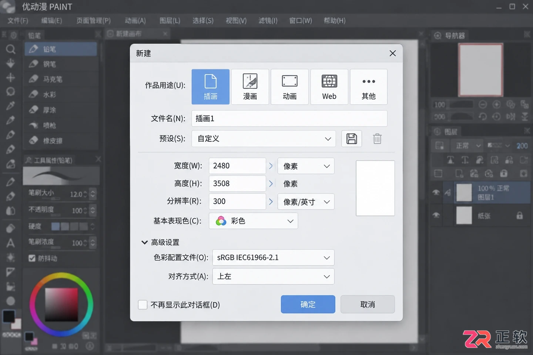Click the 文件名 input field
This screenshot has width=533, height=355.
(x=289, y=118)
